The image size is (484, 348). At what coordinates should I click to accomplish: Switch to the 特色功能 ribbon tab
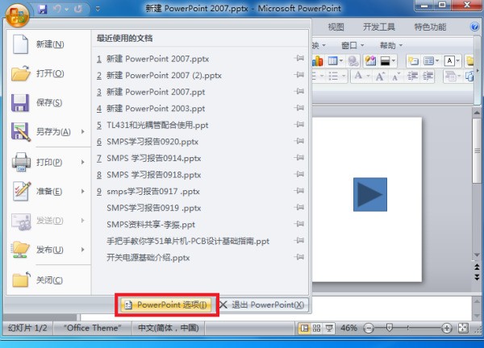pyautogui.click(x=430, y=27)
